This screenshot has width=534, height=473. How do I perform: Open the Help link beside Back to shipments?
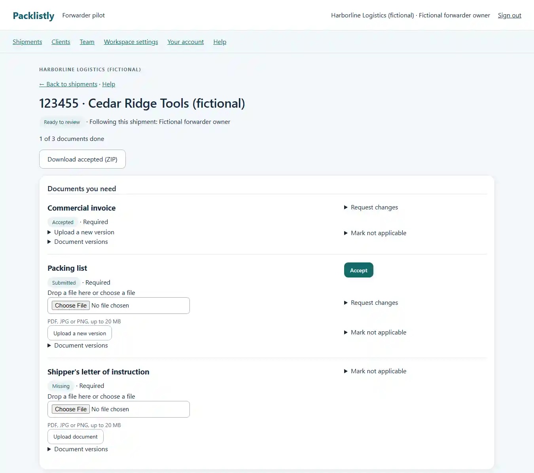(109, 84)
